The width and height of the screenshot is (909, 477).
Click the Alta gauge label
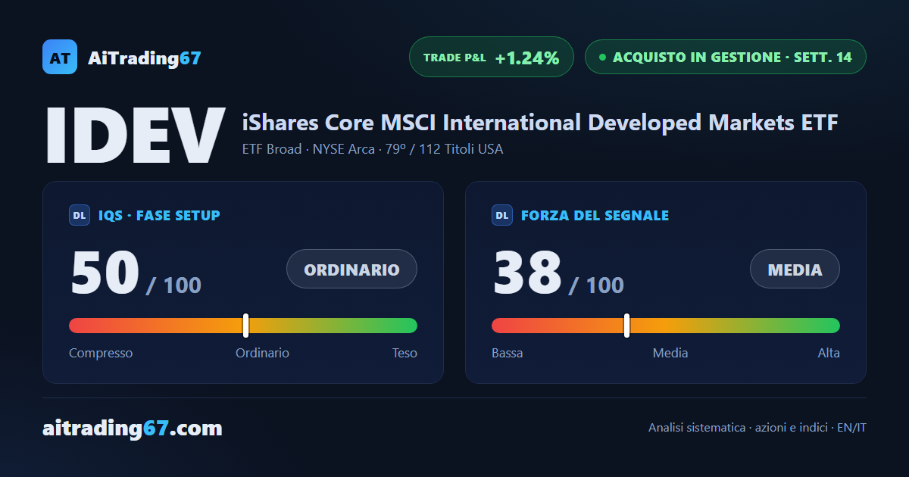point(829,353)
